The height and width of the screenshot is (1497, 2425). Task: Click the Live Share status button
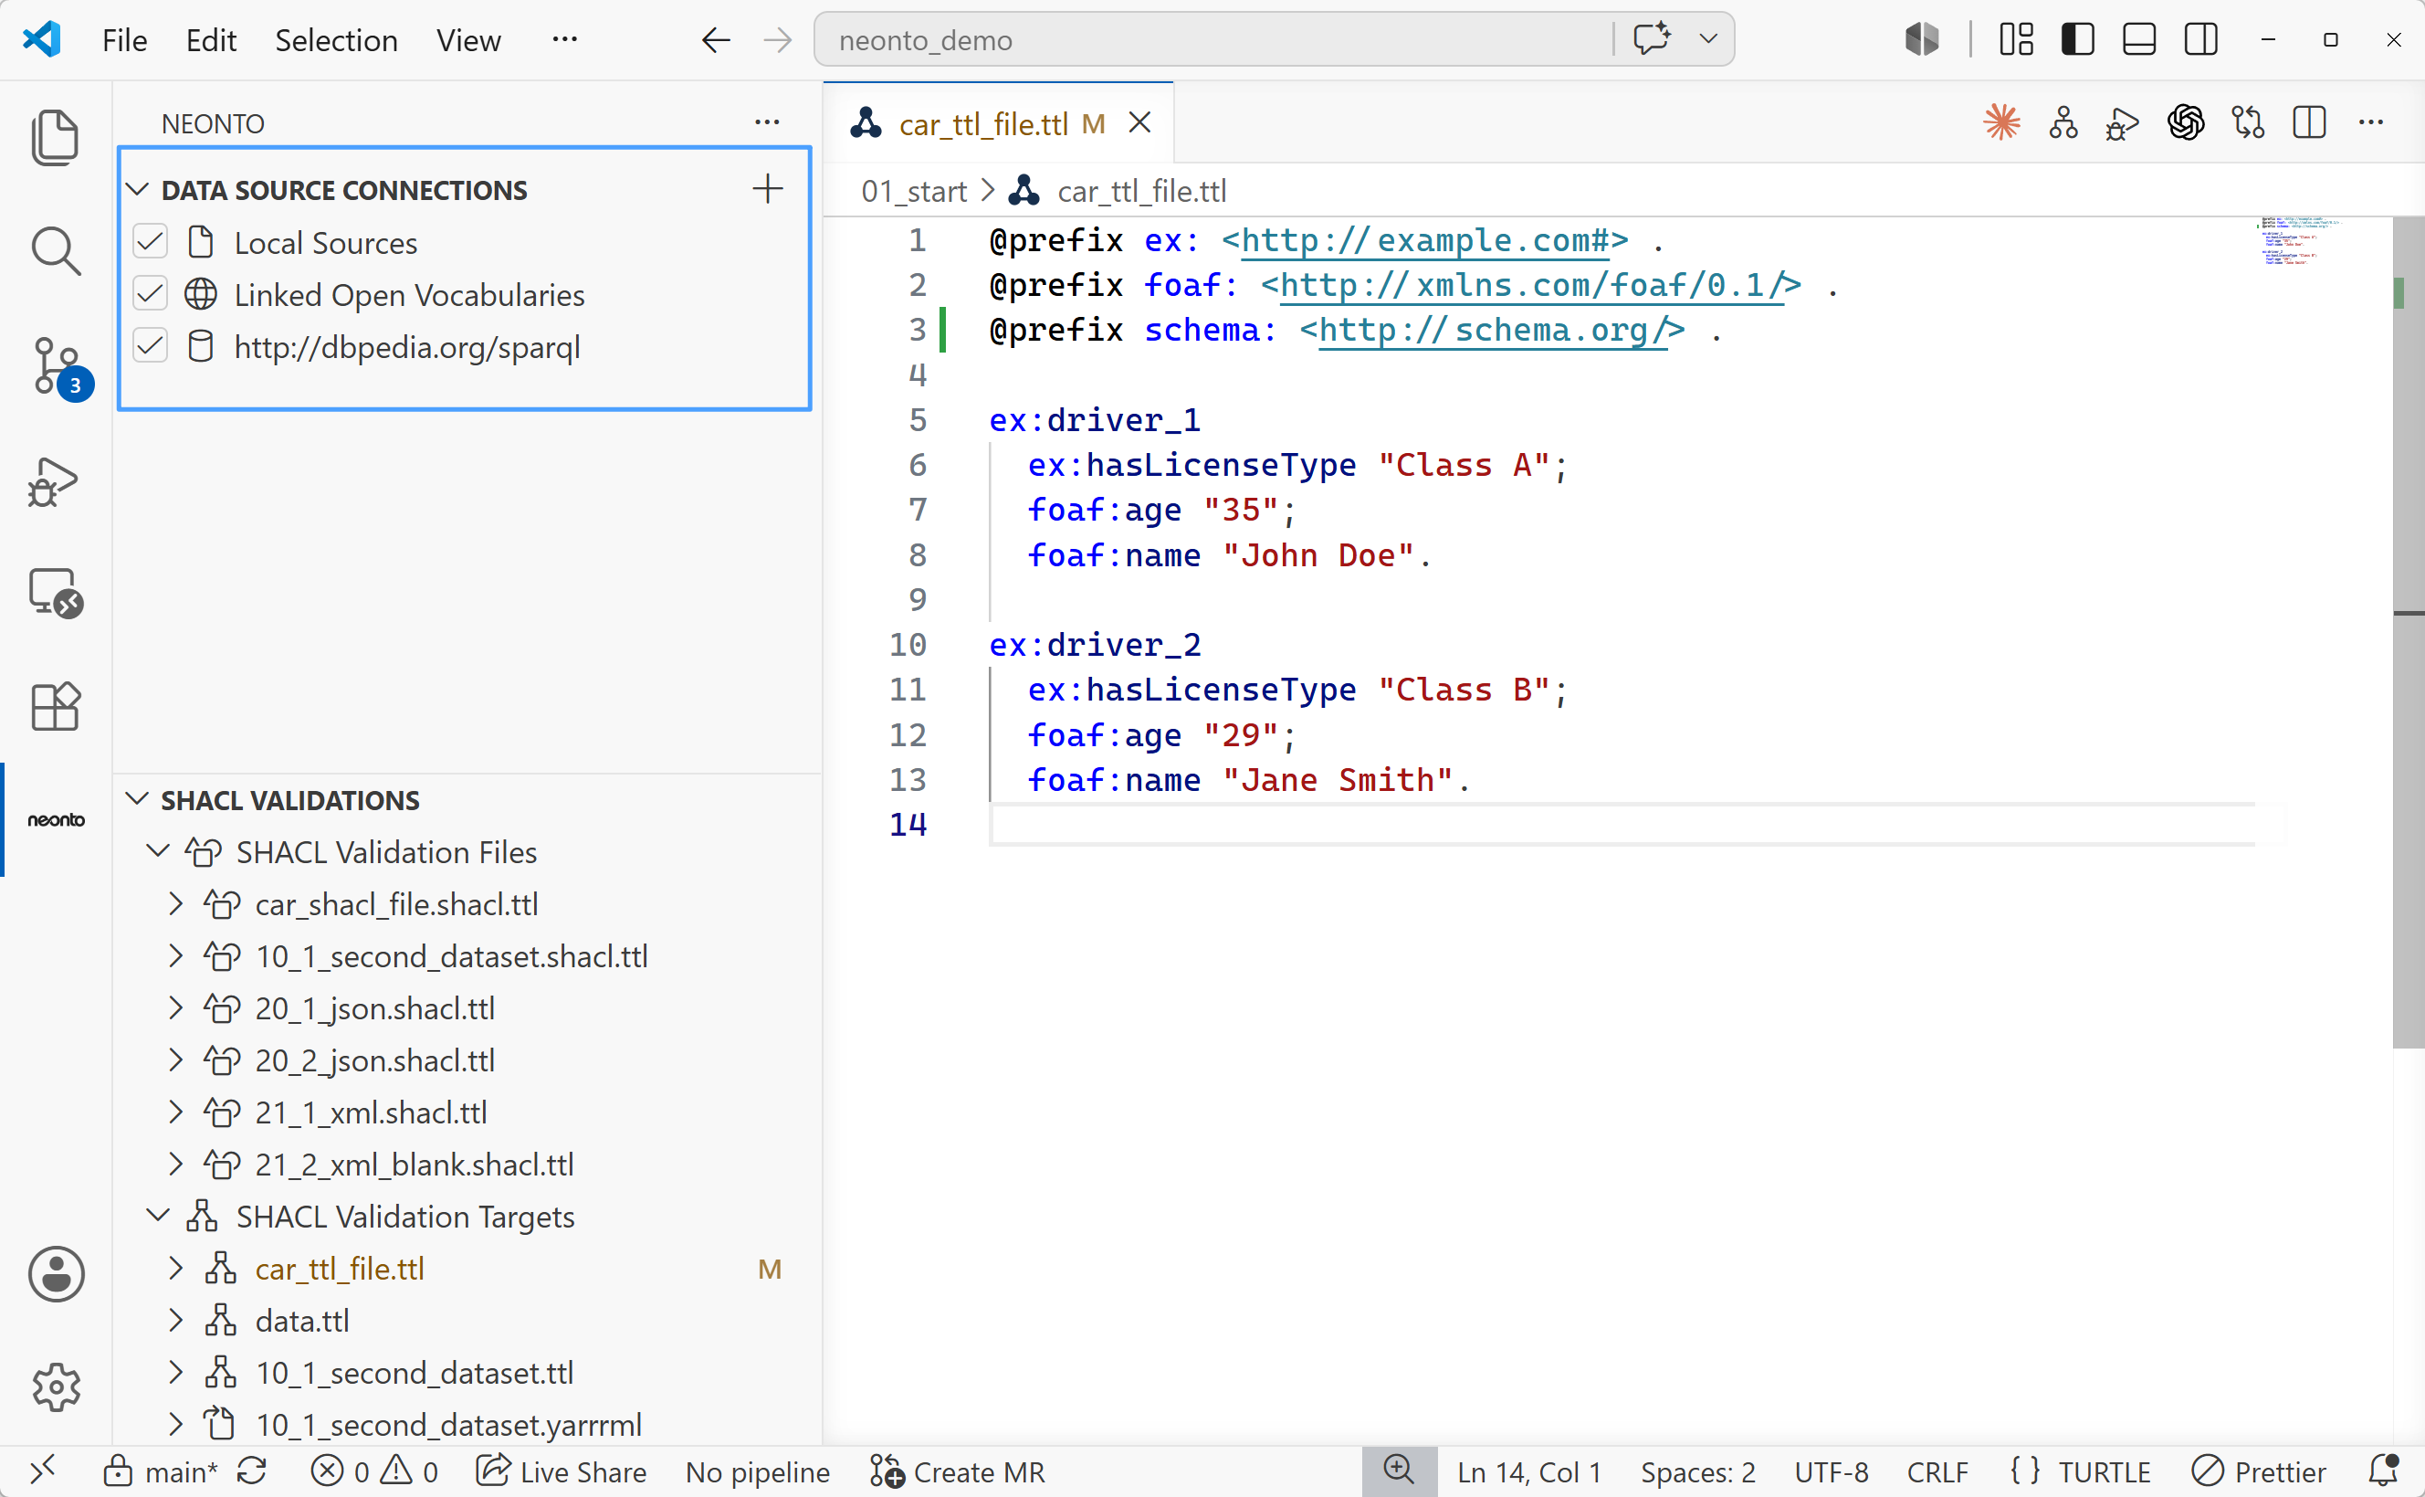(561, 1471)
